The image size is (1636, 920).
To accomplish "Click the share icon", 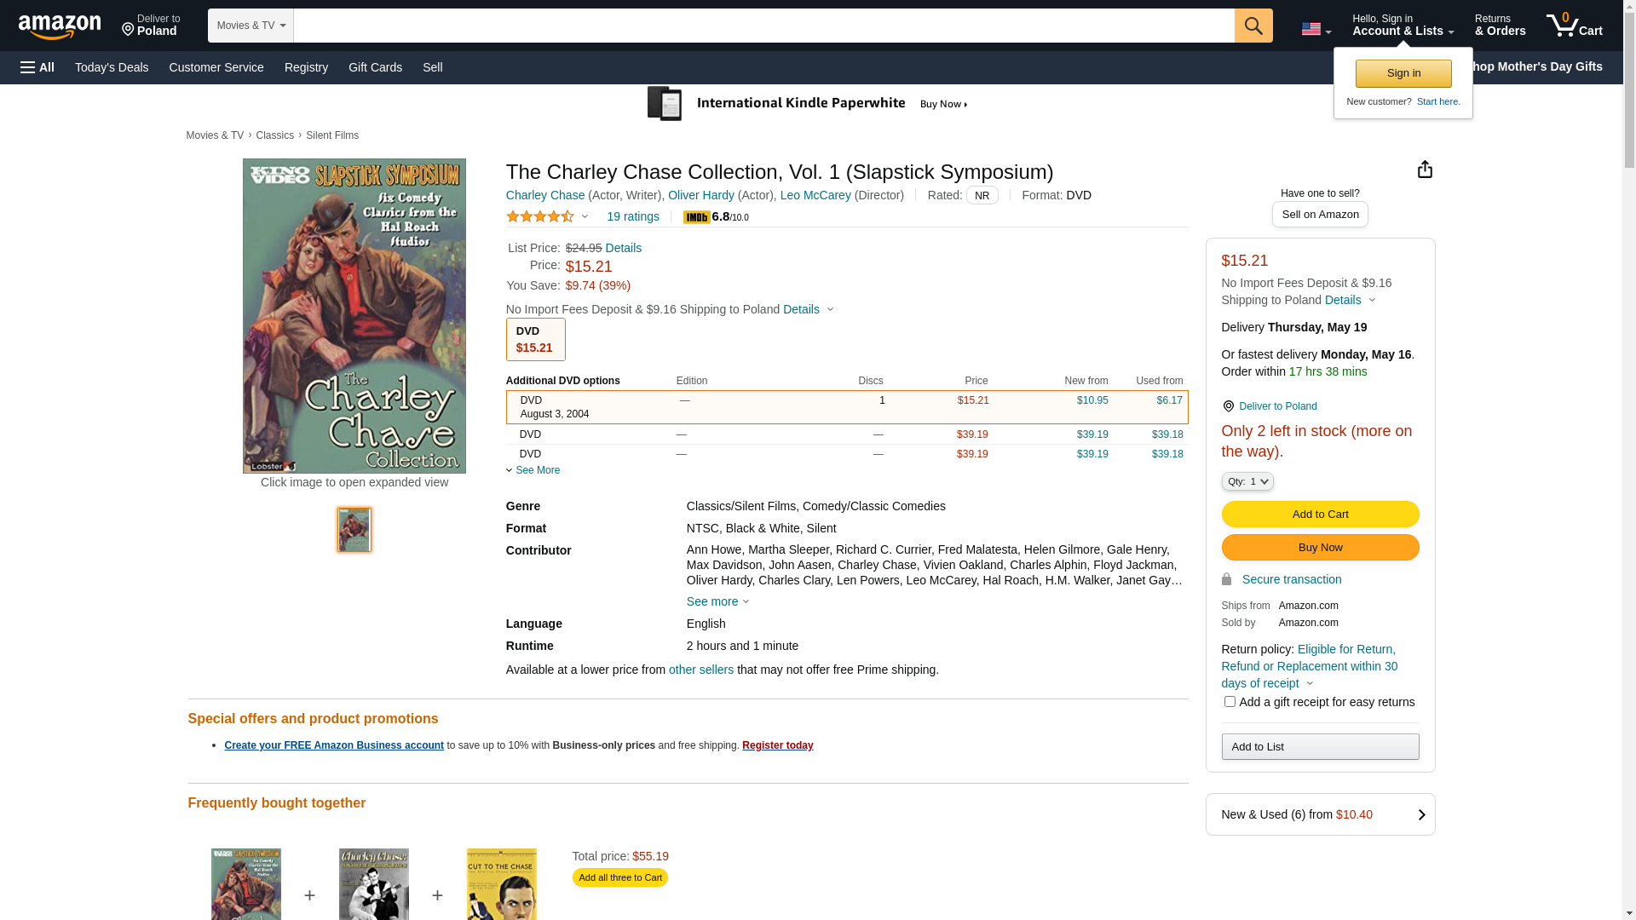I will click(x=1425, y=170).
